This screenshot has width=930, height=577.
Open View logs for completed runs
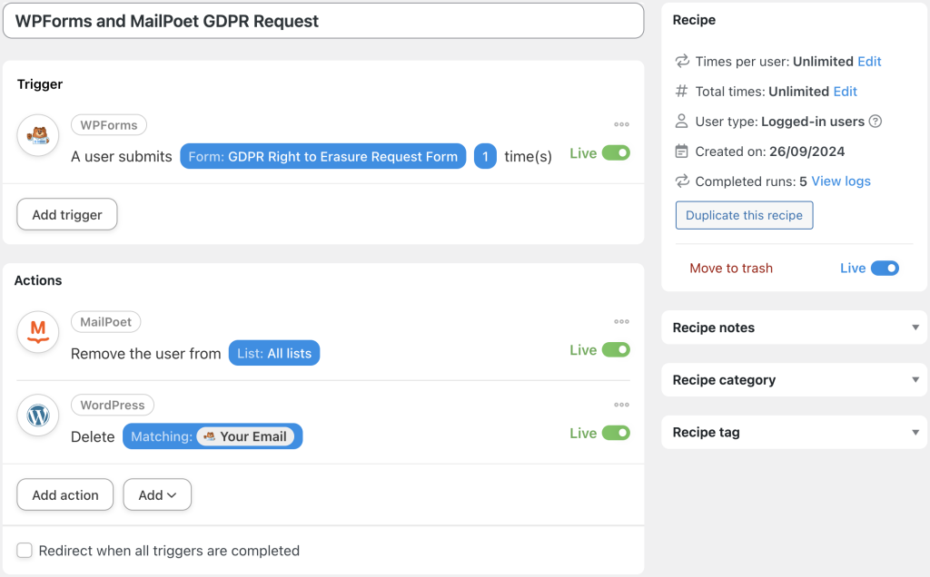pyautogui.click(x=840, y=181)
